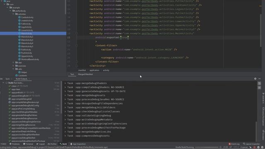
Task: Select app:generateDebugBuildConfig task
Action: pos(25,106)
